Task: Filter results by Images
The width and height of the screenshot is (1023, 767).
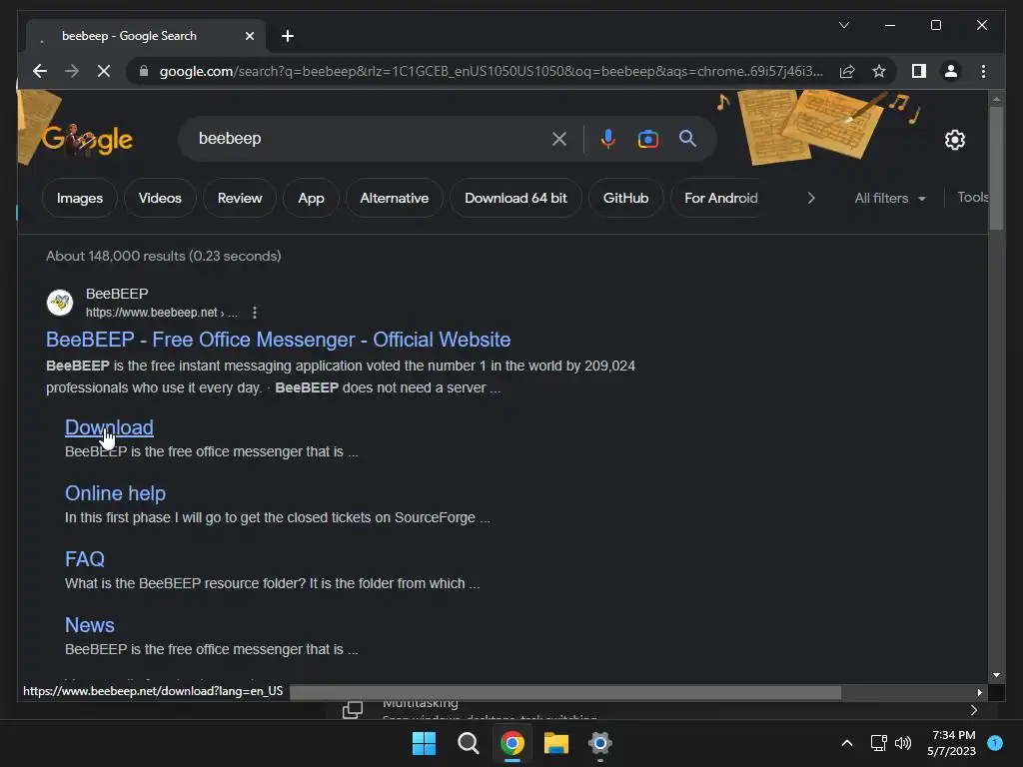Action: [x=80, y=198]
